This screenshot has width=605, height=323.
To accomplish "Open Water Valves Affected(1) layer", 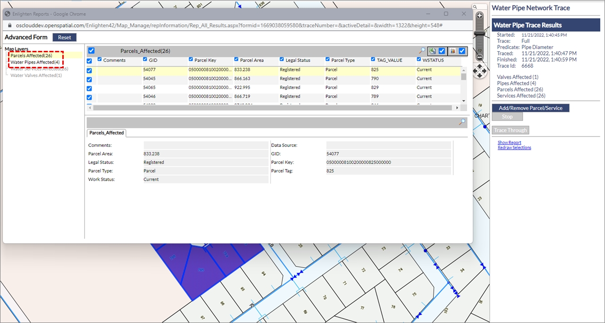I will [36, 75].
